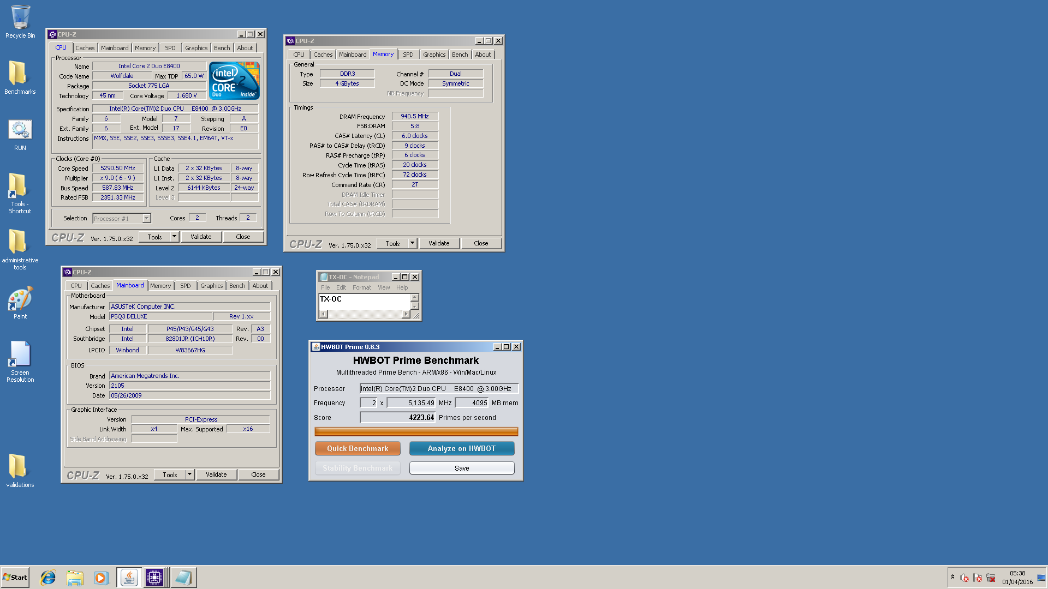
Task: Open Windows Explorer from taskbar
Action: (75, 578)
